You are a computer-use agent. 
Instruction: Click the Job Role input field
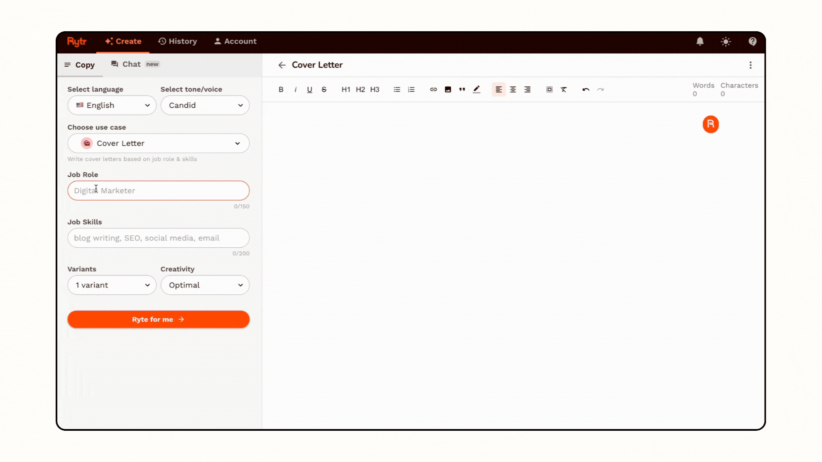click(158, 190)
